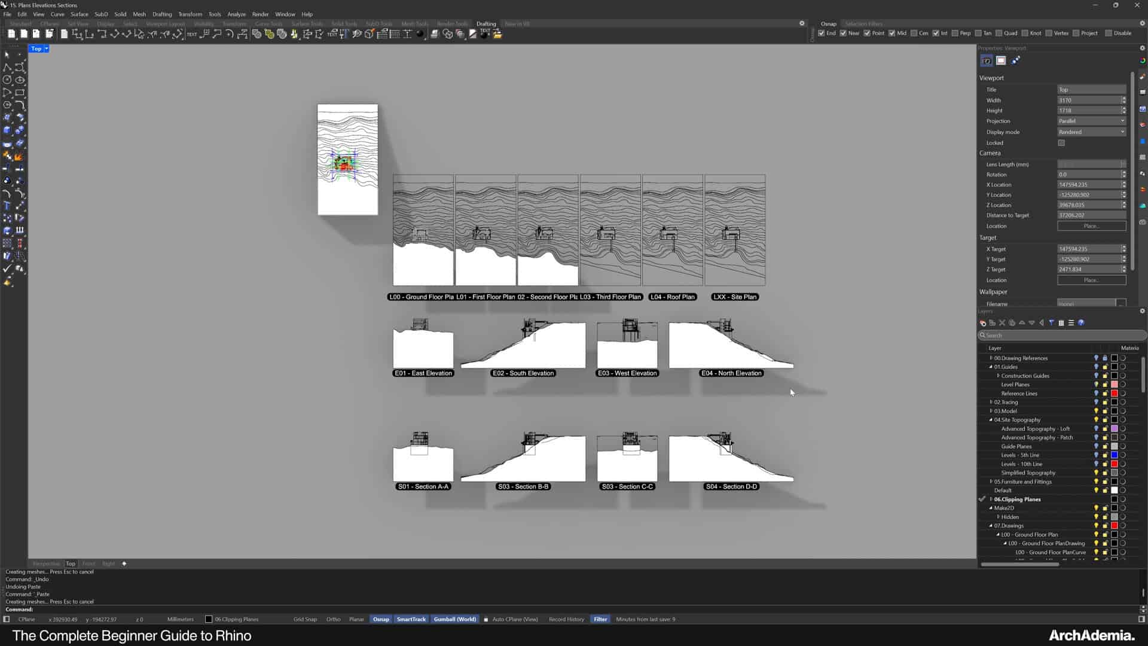
Task: Collapse the 04.Site Topography layer
Action: pos(991,420)
